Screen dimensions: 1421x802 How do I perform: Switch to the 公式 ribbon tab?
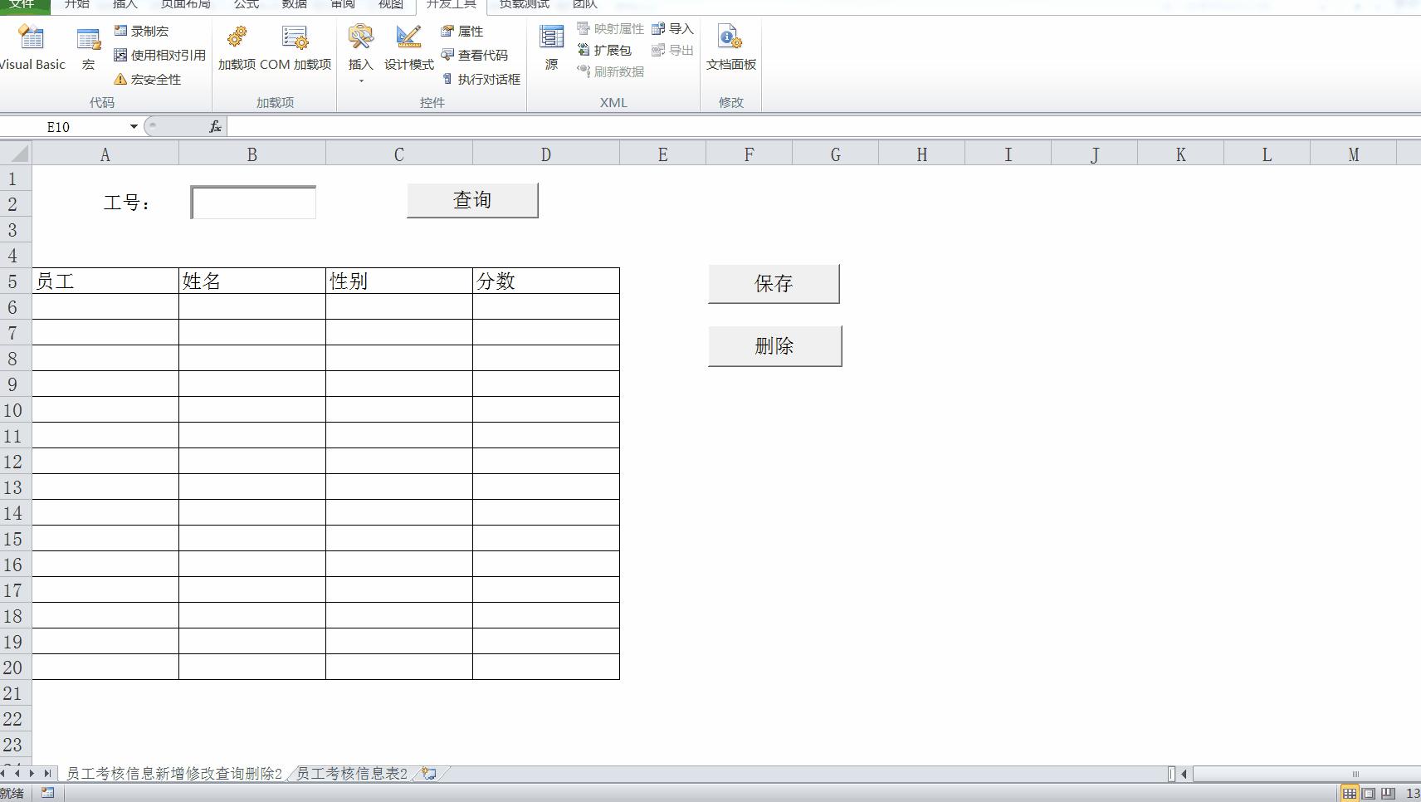tap(245, 5)
